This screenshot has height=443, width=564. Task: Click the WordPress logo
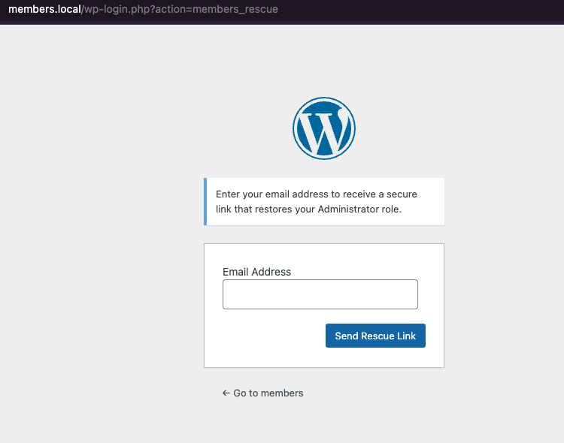point(323,128)
